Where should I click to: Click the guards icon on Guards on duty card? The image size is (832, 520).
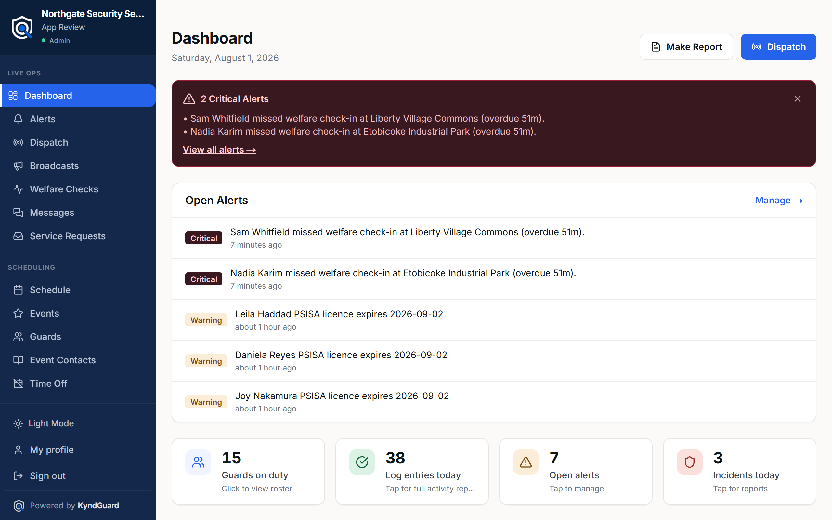coord(198,462)
